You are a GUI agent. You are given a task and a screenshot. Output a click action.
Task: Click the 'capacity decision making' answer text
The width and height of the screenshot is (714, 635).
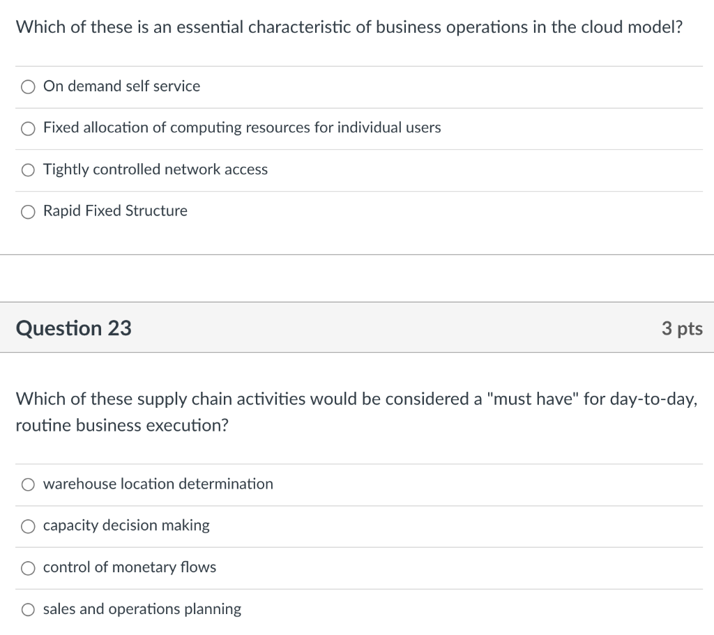[125, 526]
